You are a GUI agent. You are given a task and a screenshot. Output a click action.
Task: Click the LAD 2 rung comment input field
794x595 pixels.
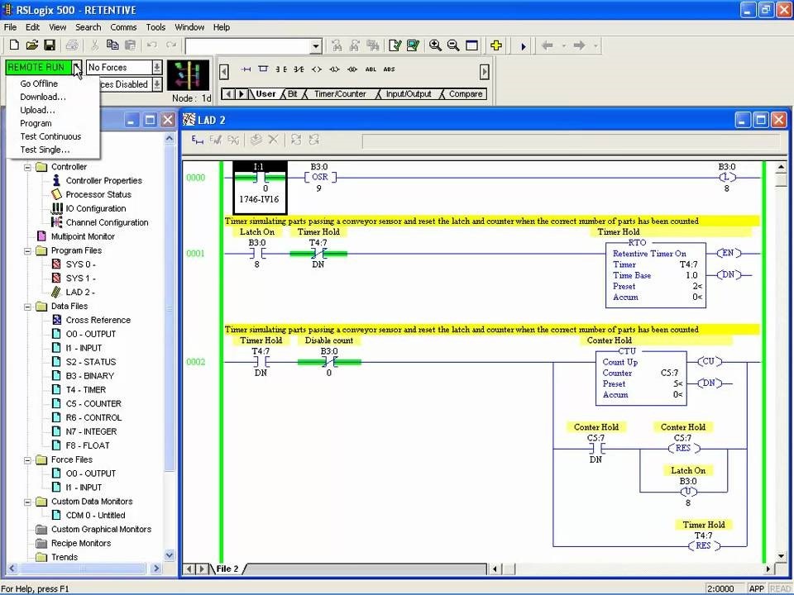pos(572,141)
